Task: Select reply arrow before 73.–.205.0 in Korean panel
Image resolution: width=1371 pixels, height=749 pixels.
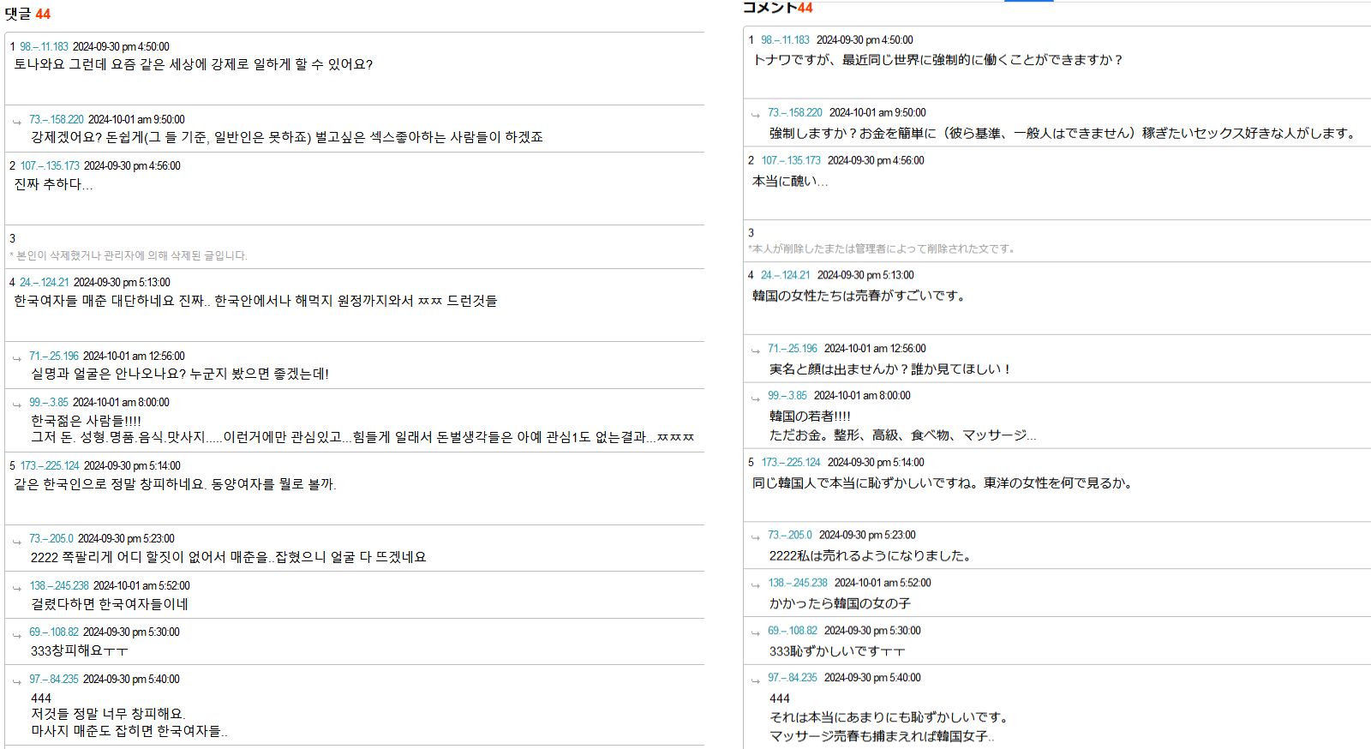Action: click(16, 541)
